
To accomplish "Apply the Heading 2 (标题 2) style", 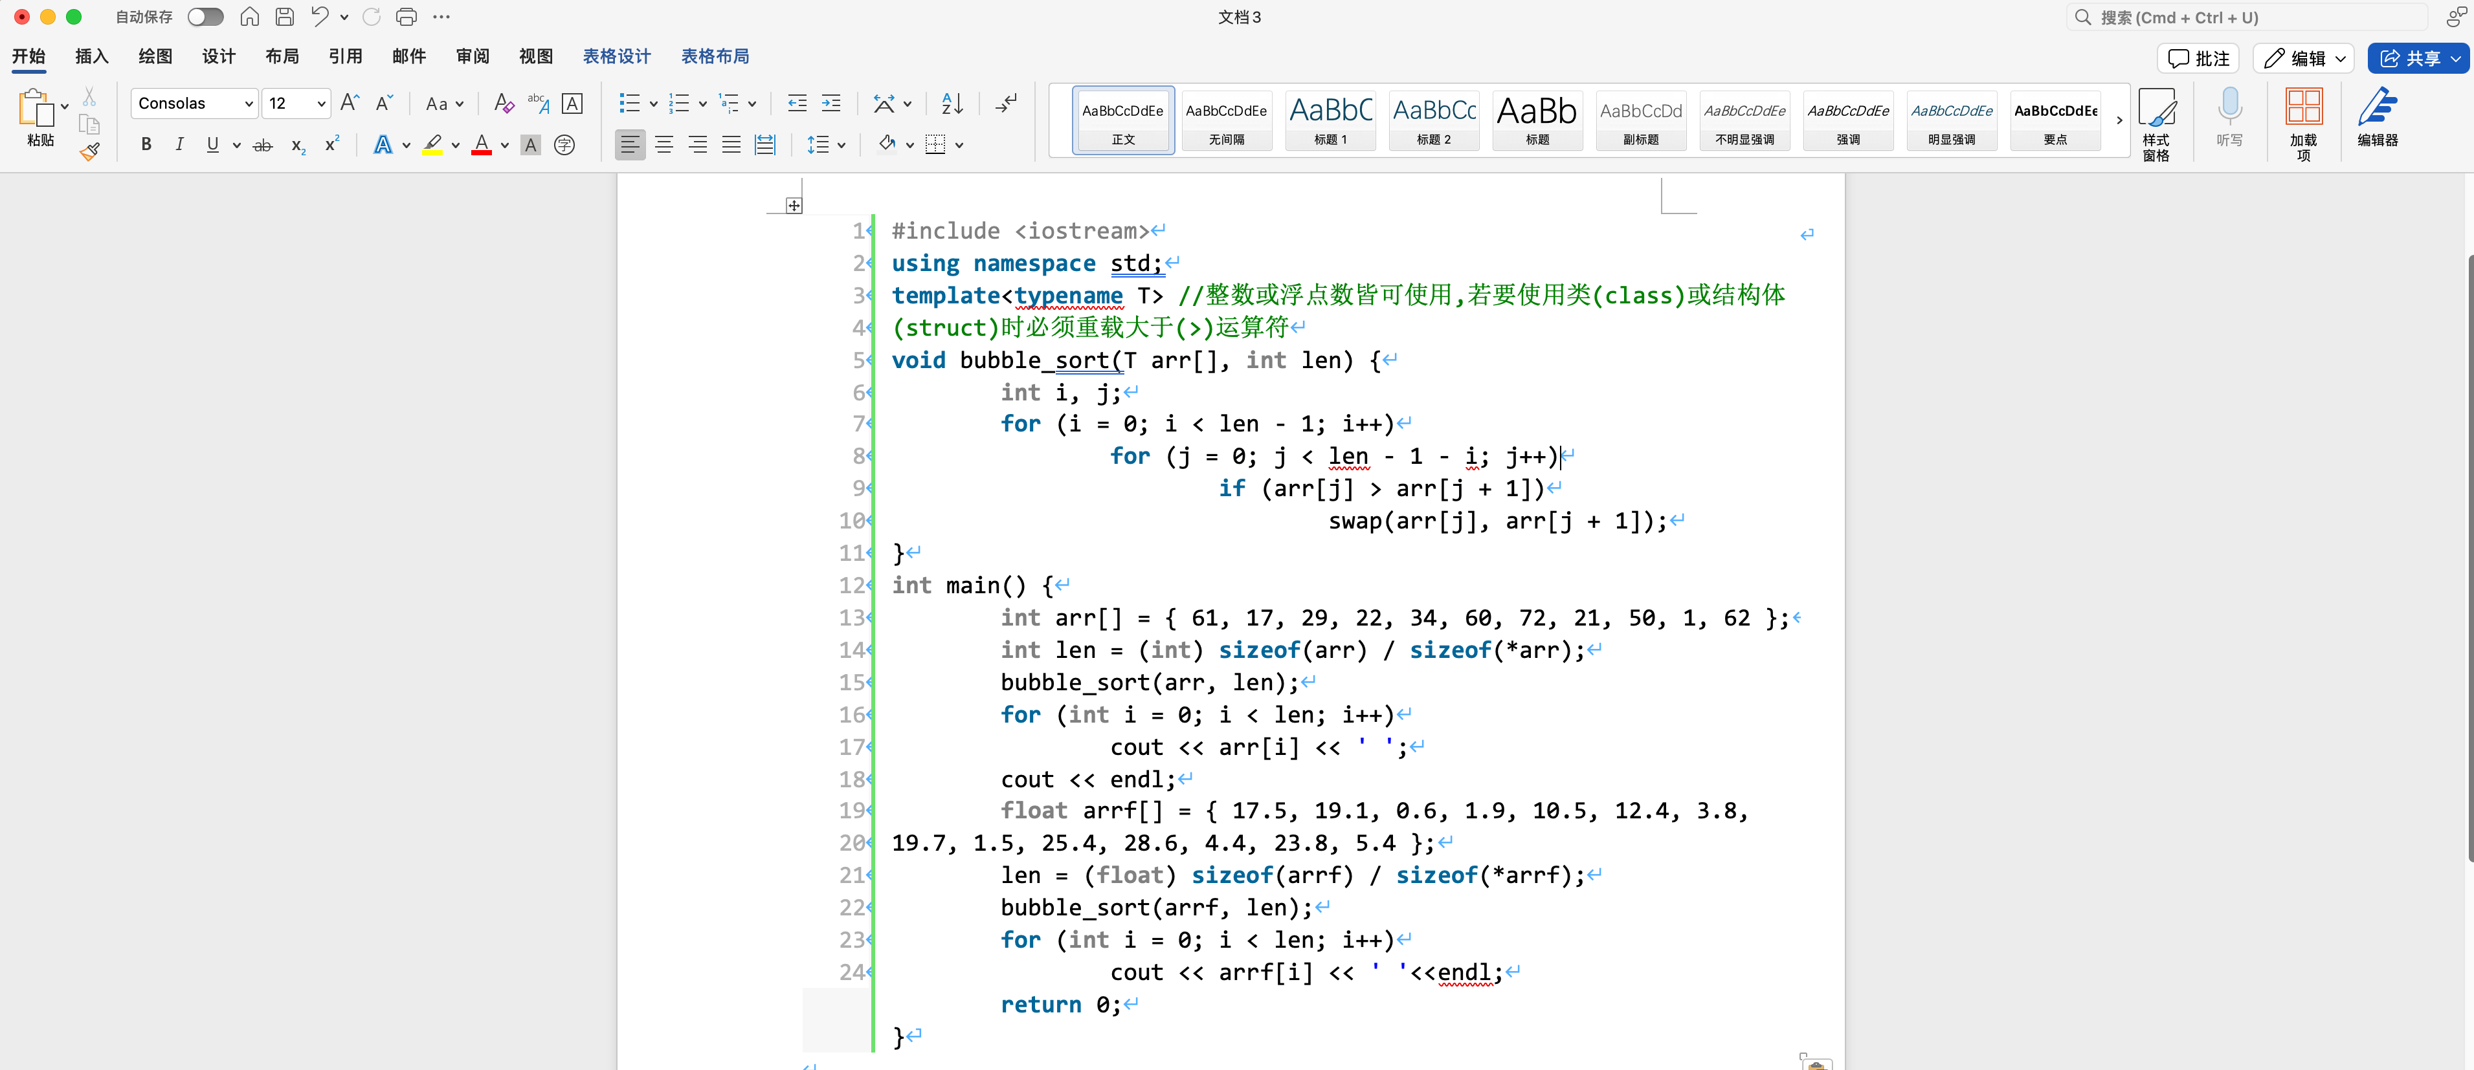I will [x=1434, y=121].
